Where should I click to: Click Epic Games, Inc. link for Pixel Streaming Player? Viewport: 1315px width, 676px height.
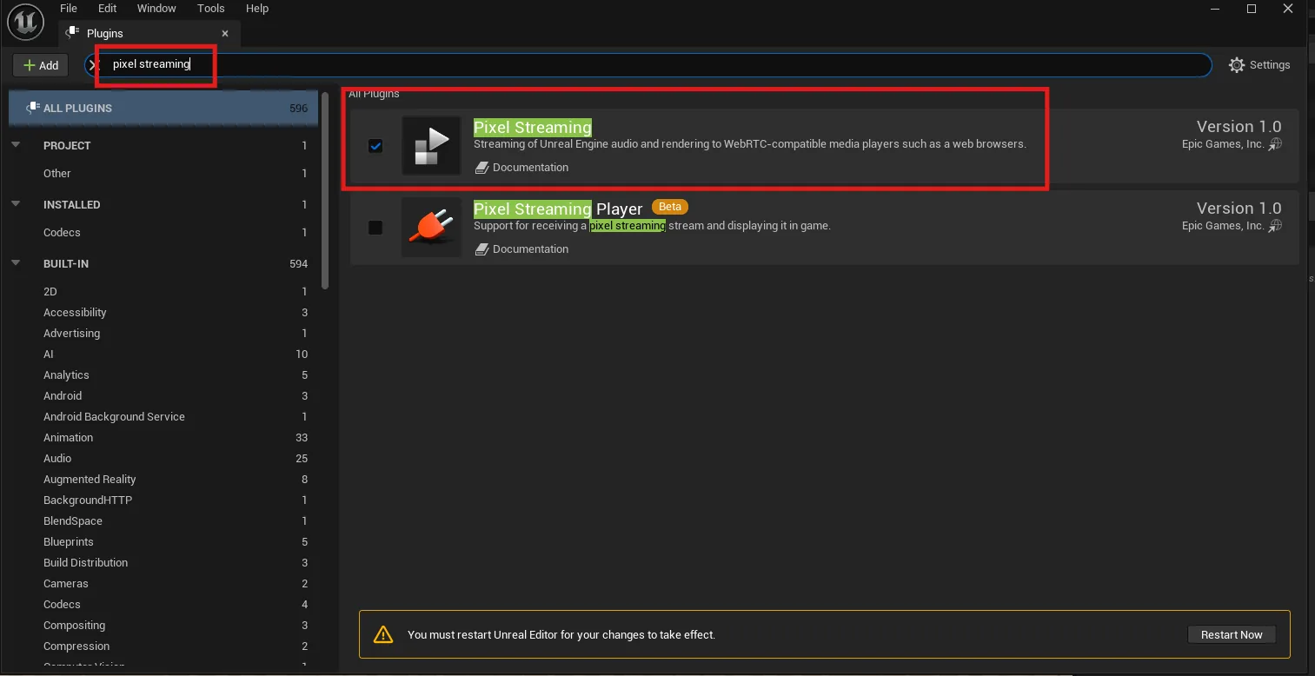click(x=1223, y=226)
